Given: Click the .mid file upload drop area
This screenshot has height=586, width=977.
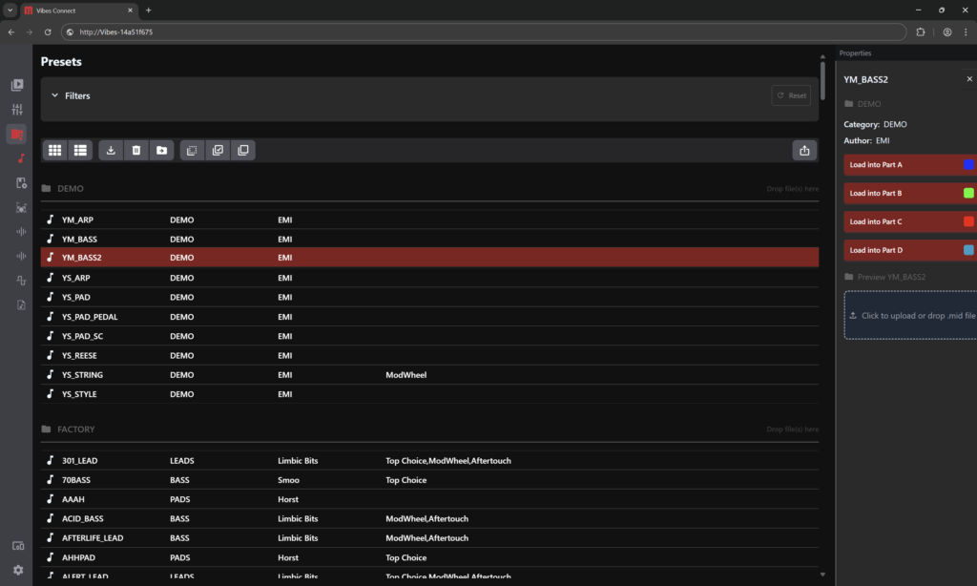Looking at the screenshot, I should pyautogui.click(x=911, y=315).
